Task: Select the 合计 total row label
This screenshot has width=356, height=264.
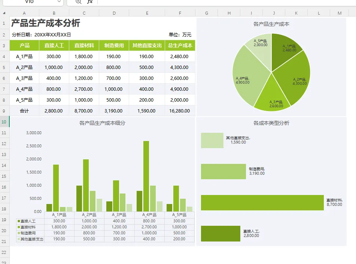Action: pos(24,111)
